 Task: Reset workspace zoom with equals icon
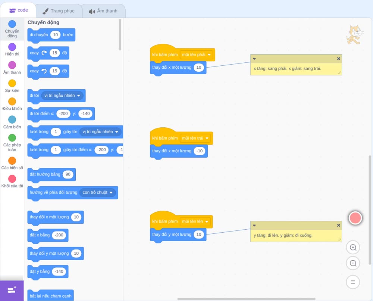point(353,282)
